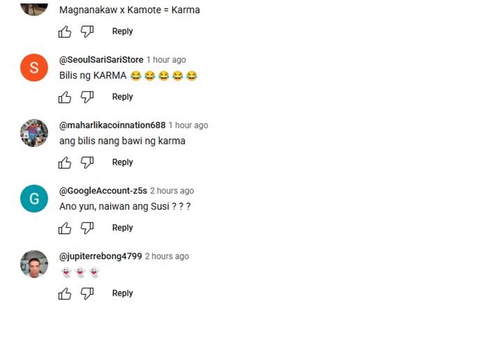504x340 pixels.
Task: Dislike @maharlikacoinnation688's comment
Action: pyautogui.click(x=87, y=163)
